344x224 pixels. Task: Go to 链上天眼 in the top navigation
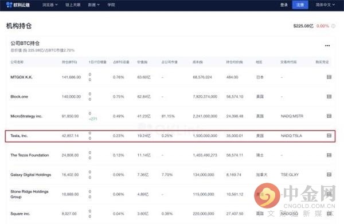click(73, 5)
